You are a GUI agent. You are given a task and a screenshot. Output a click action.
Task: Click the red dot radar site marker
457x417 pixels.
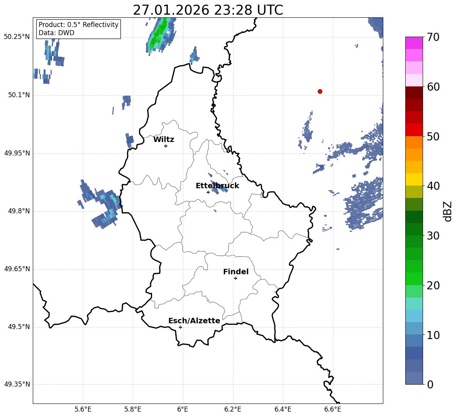(320, 91)
